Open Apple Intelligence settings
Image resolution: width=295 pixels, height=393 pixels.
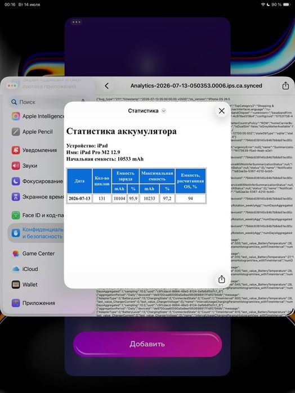coord(38,116)
